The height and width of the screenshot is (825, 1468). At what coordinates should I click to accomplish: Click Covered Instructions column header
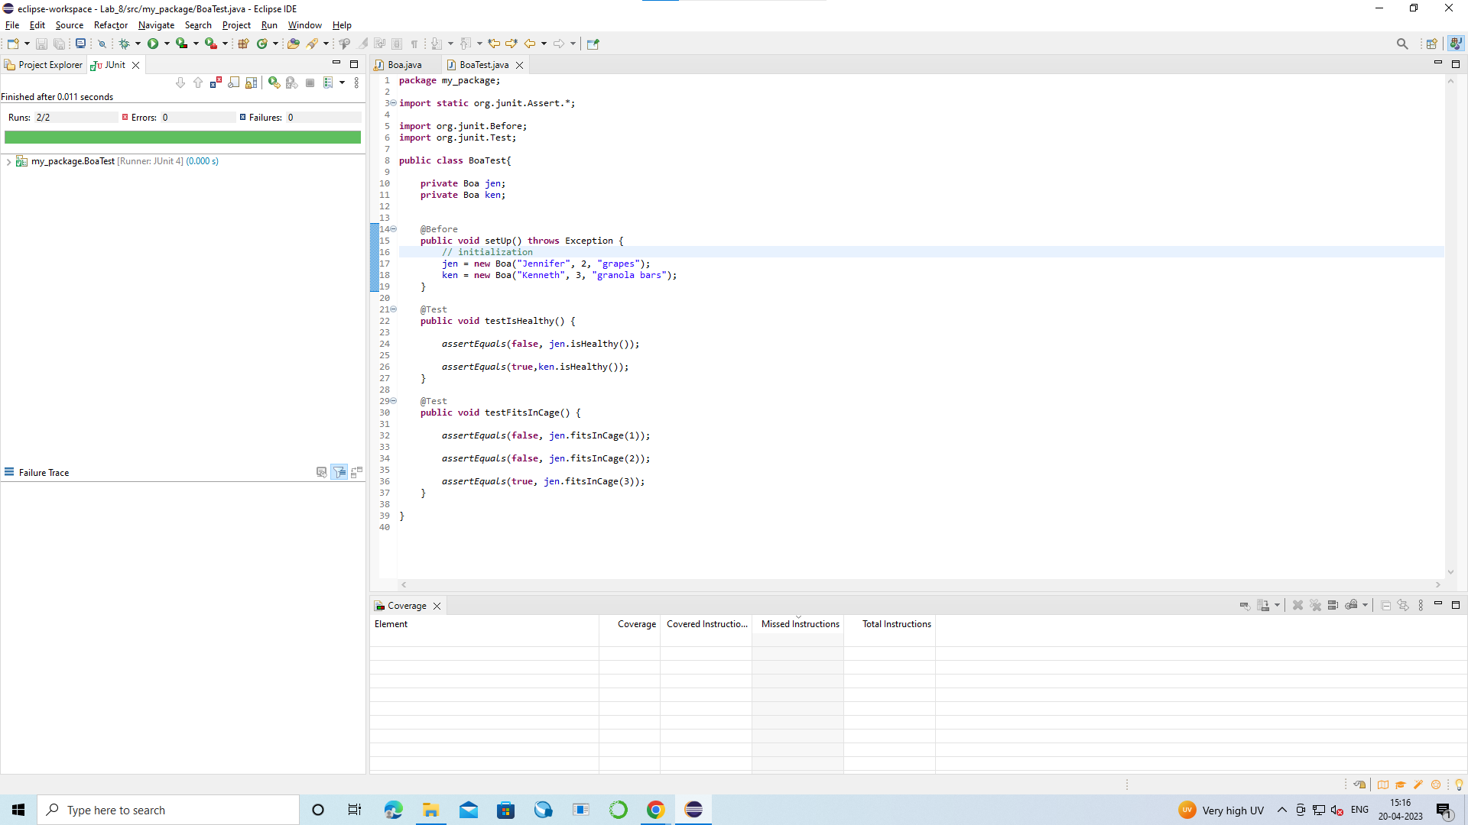[706, 624]
